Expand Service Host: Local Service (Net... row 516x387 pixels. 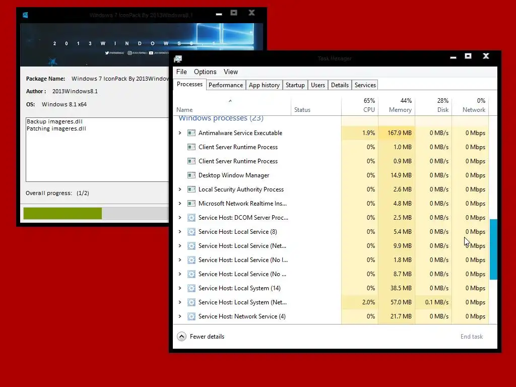point(180,246)
